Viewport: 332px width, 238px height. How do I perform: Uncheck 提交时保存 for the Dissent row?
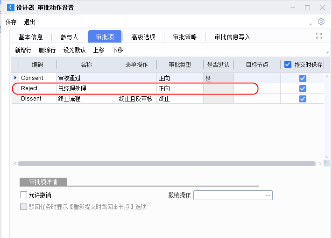pos(303,99)
